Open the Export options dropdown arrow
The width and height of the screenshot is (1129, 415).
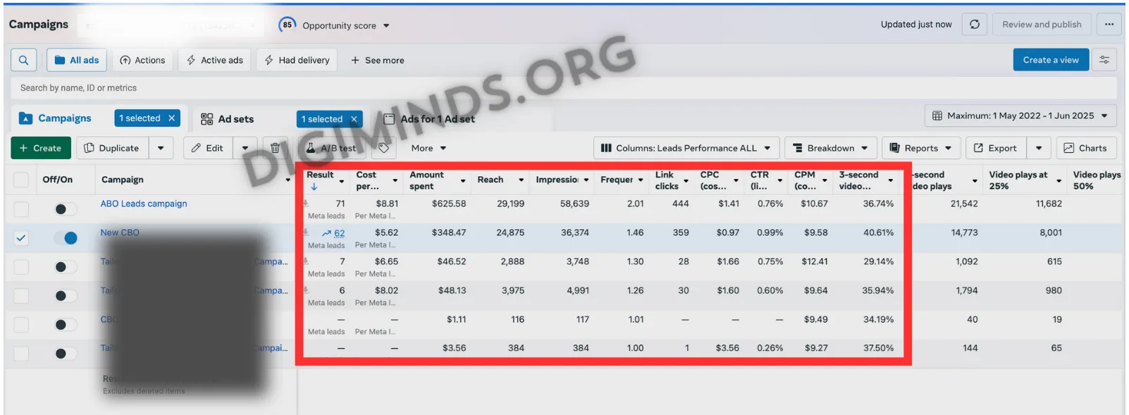tap(1039, 148)
